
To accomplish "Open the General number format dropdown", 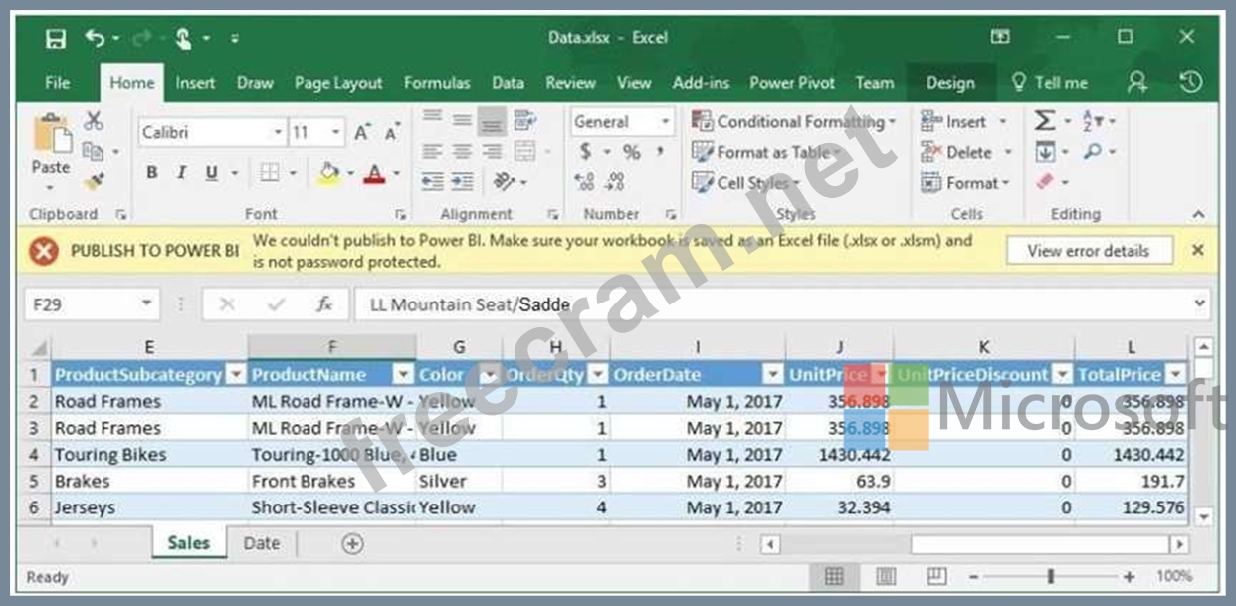I will pyautogui.click(x=665, y=122).
